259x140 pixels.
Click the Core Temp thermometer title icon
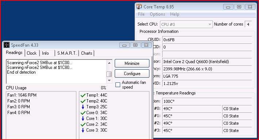tap(139, 7)
